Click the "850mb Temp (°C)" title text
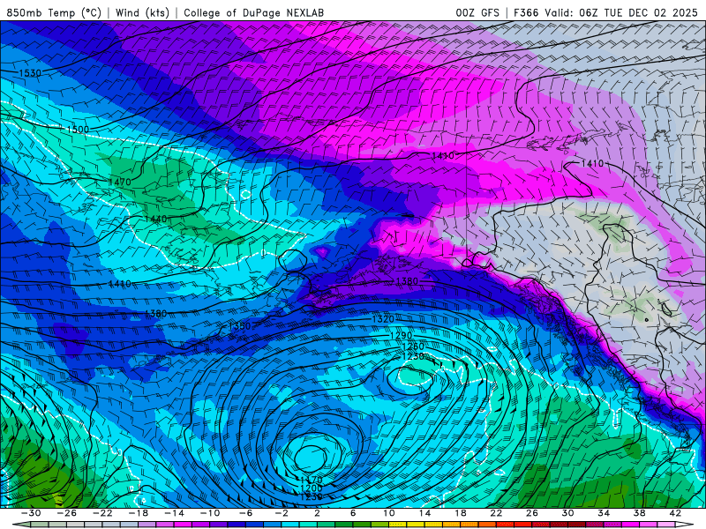The image size is (706, 529). click(x=54, y=12)
